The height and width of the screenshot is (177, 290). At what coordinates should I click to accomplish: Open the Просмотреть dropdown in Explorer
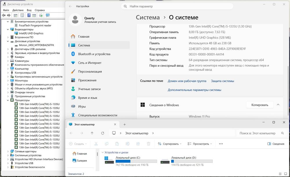200,144
